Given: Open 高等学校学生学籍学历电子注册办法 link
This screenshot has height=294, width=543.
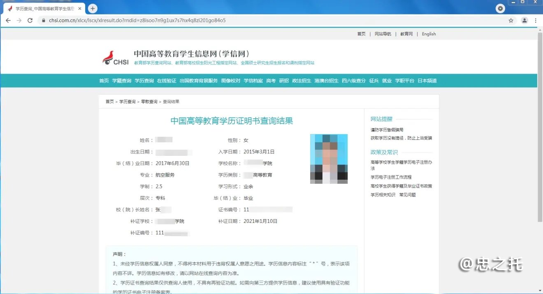Looking at the screenshot, I should (401, 165).
